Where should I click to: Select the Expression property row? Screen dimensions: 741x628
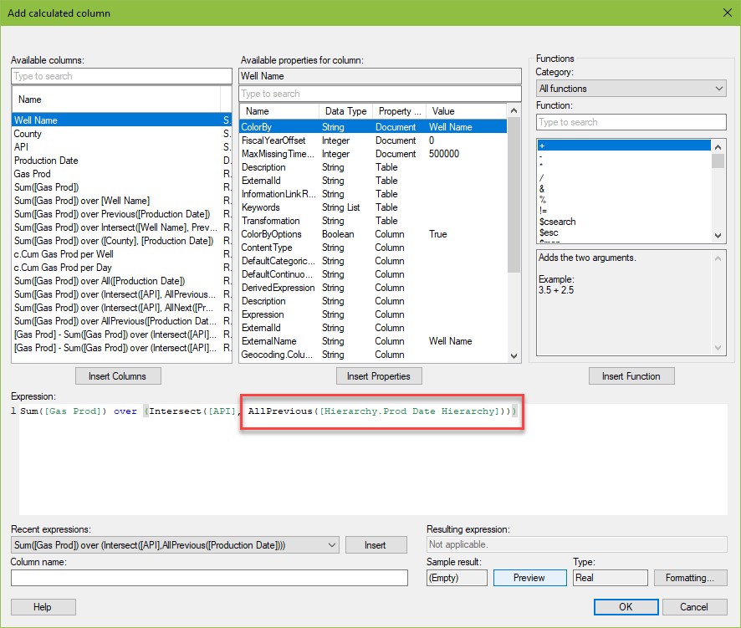click(373, 314)
